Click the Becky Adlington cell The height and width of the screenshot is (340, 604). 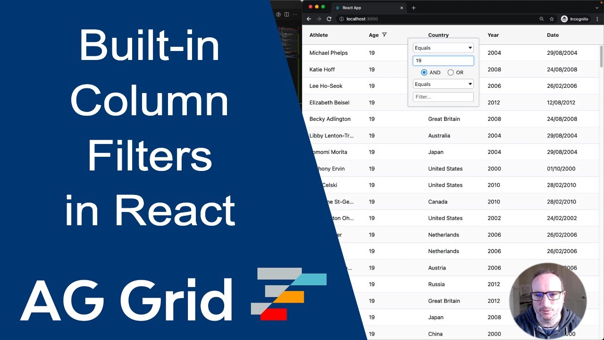point(330,119)
